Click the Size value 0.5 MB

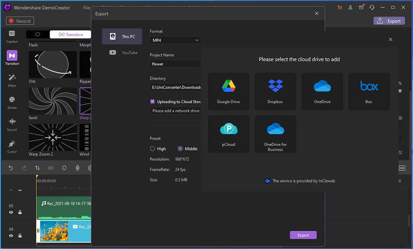point(181,180)
